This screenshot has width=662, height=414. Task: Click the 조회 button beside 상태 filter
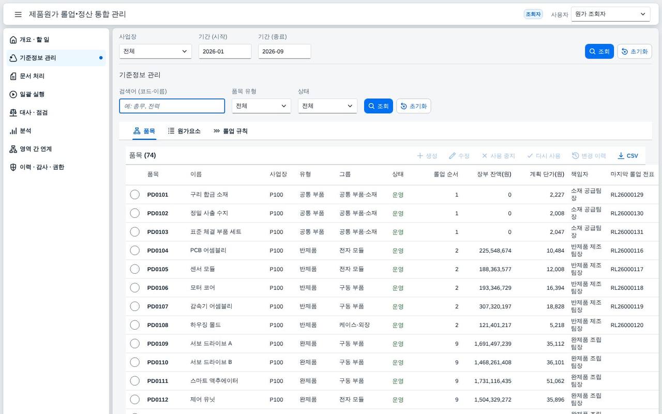coord(379,106)
